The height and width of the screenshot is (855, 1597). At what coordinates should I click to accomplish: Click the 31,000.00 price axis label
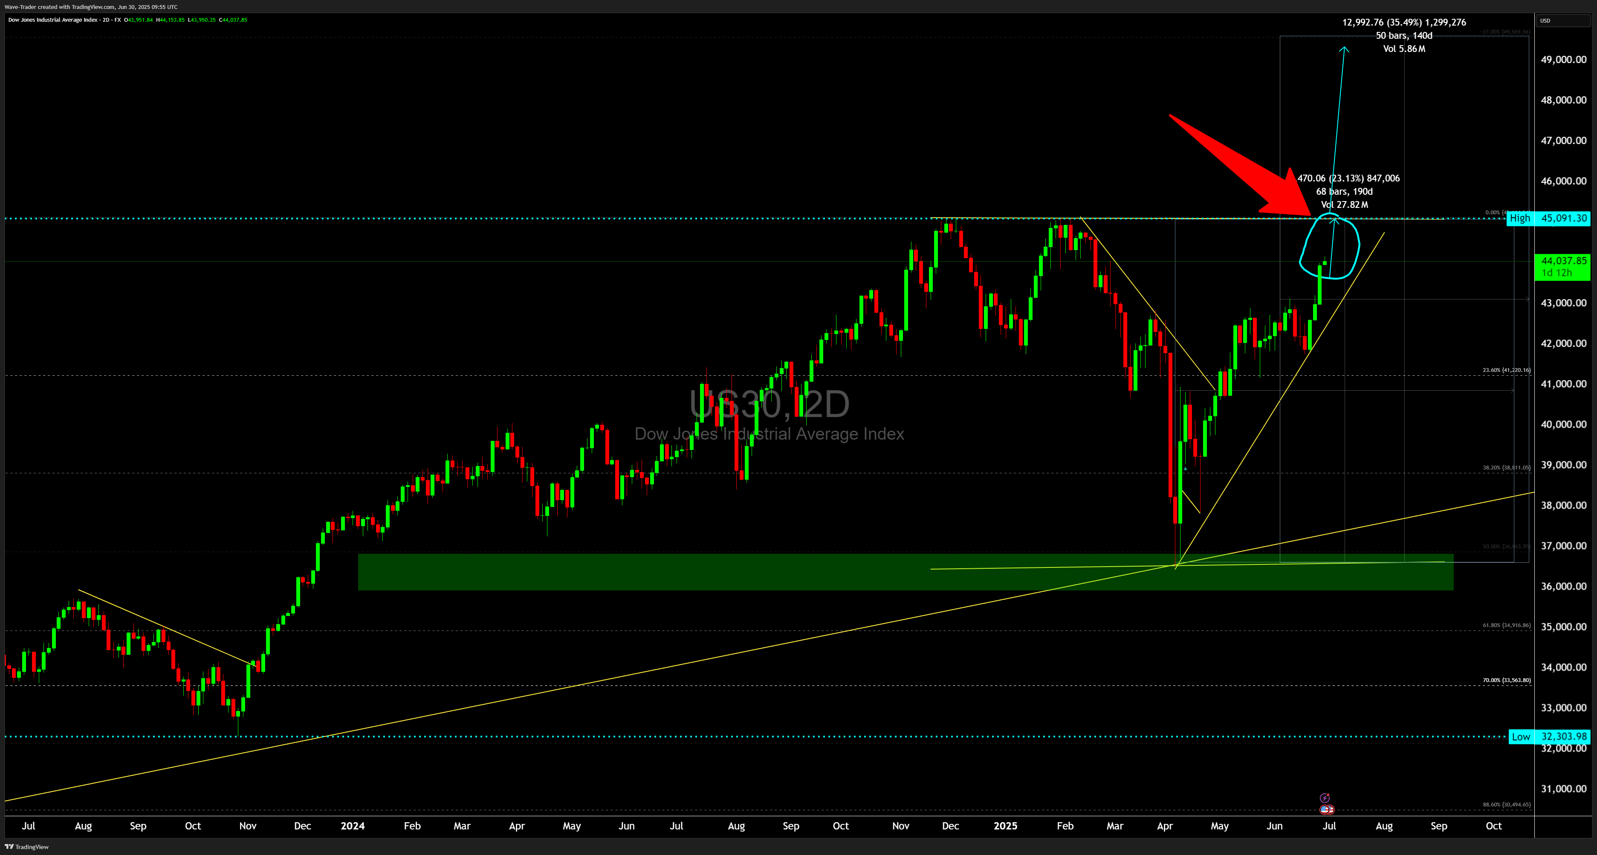click(1563, 789)
